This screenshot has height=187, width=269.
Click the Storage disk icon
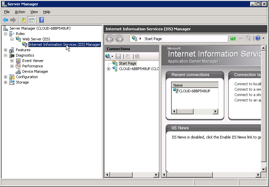pos(12,82)
